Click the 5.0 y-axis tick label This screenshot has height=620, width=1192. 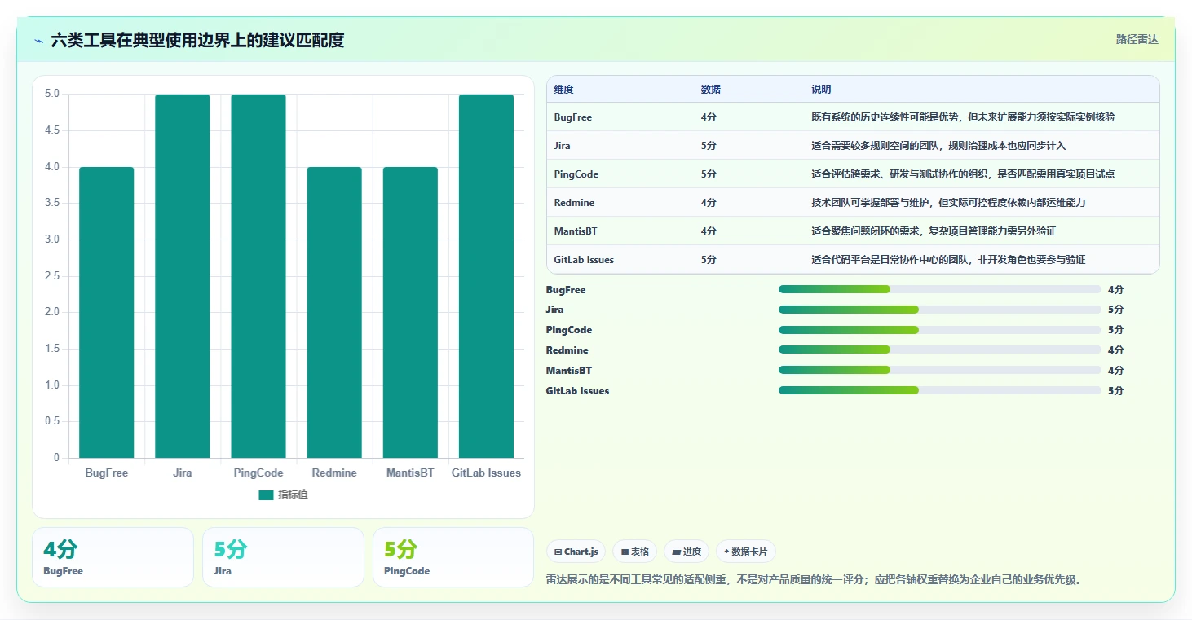(52, 94)
